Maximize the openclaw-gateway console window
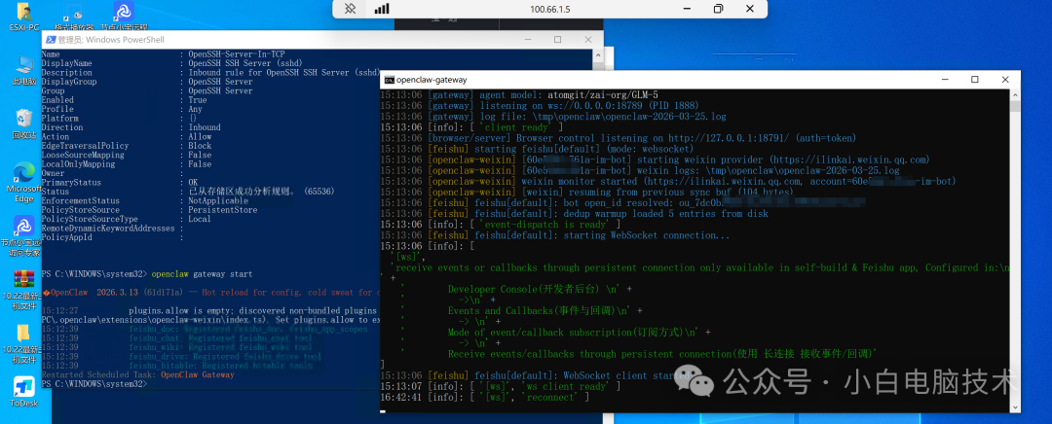The image size is (1052, 424). (x=974, y=79)
